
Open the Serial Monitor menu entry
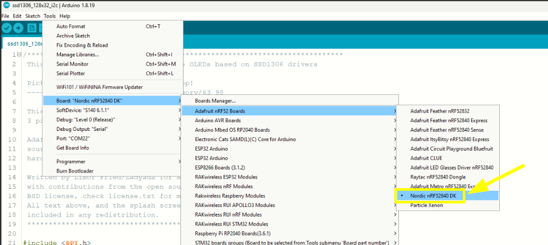click(x=72, y=64)
